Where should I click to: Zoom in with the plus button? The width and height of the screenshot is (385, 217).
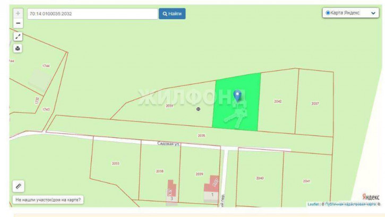point(18,13)
